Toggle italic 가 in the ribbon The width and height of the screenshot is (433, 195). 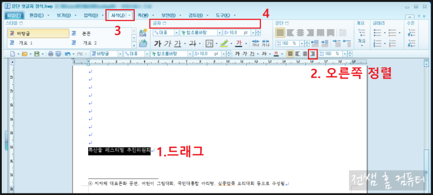[167, 43]
